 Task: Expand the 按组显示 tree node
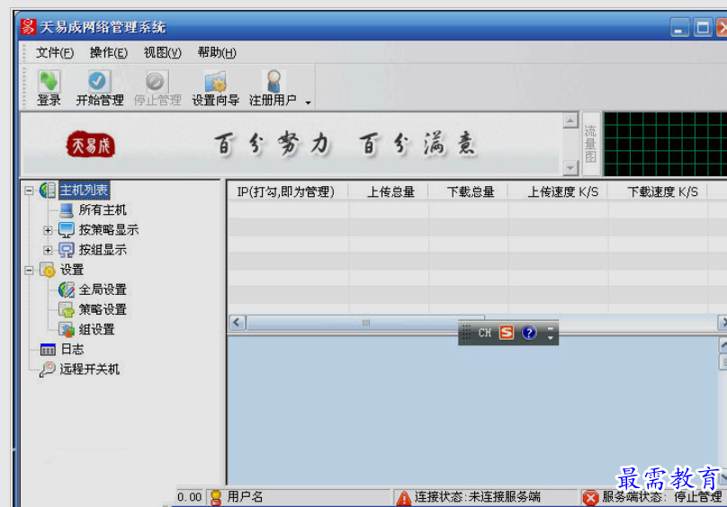pos(48,250)
